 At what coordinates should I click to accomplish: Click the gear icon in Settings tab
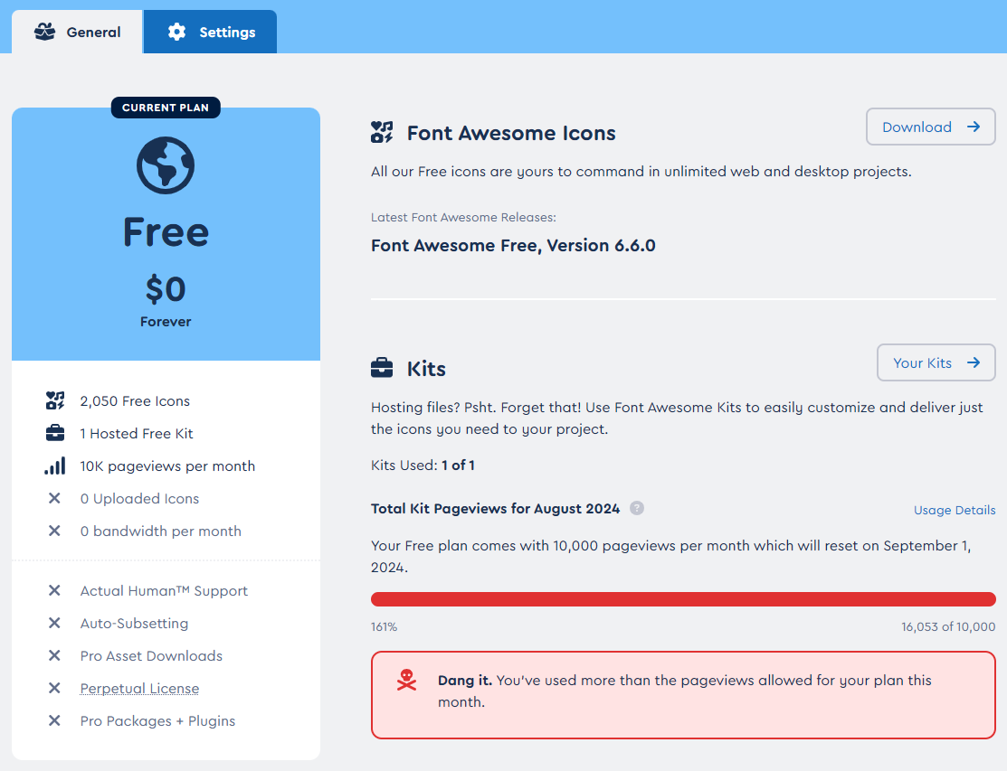(176, 32)
